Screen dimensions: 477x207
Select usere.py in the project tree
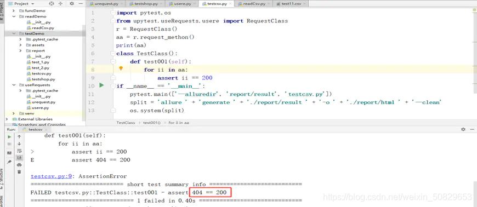tap(41, 108)
